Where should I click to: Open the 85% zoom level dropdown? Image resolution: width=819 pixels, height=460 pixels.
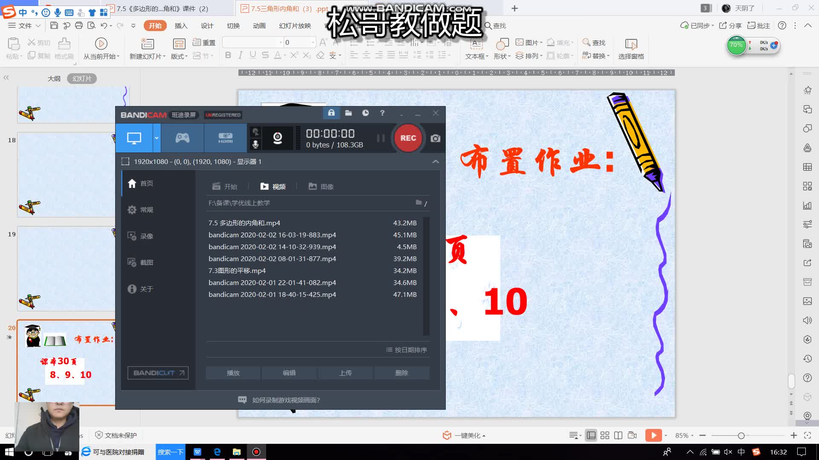[684, 435]
